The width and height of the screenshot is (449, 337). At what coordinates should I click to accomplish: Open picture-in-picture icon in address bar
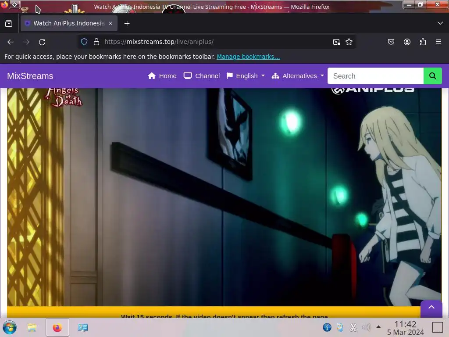tap(336, 42)
